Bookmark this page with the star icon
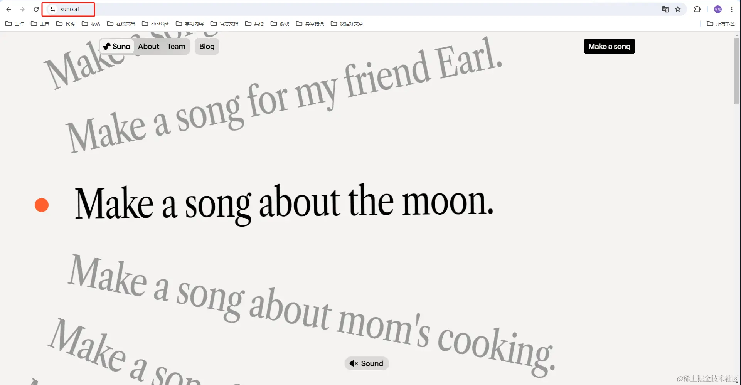Image resolution: width=741 pixels, height=385 pixels. 678,9
